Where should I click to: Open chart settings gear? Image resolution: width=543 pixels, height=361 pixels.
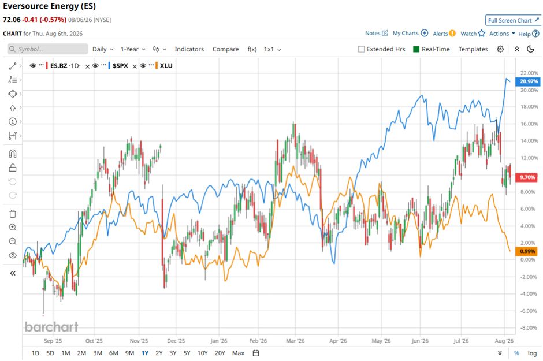point(500,49)
